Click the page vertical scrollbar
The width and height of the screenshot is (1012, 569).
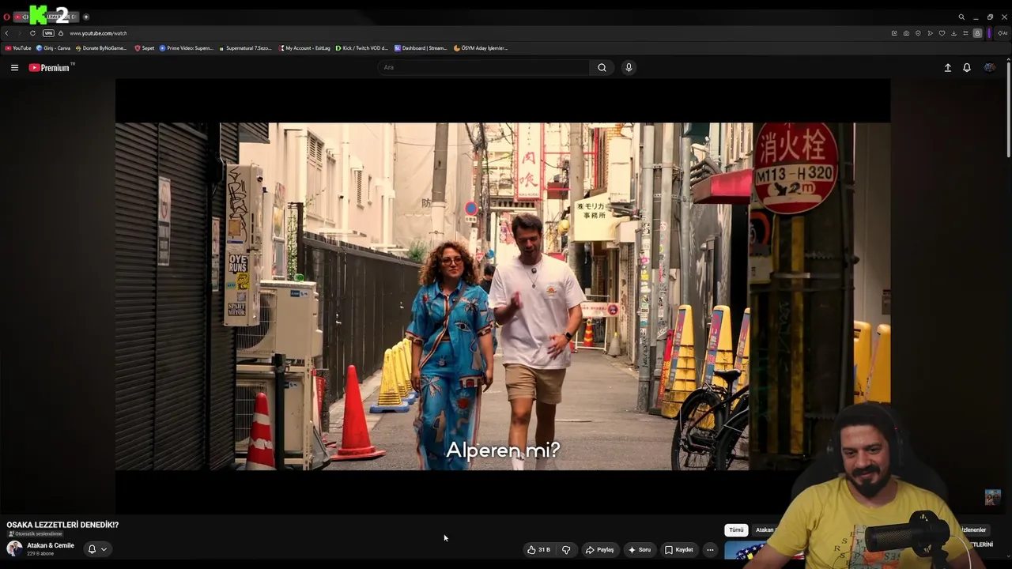tap(1008, 108)
